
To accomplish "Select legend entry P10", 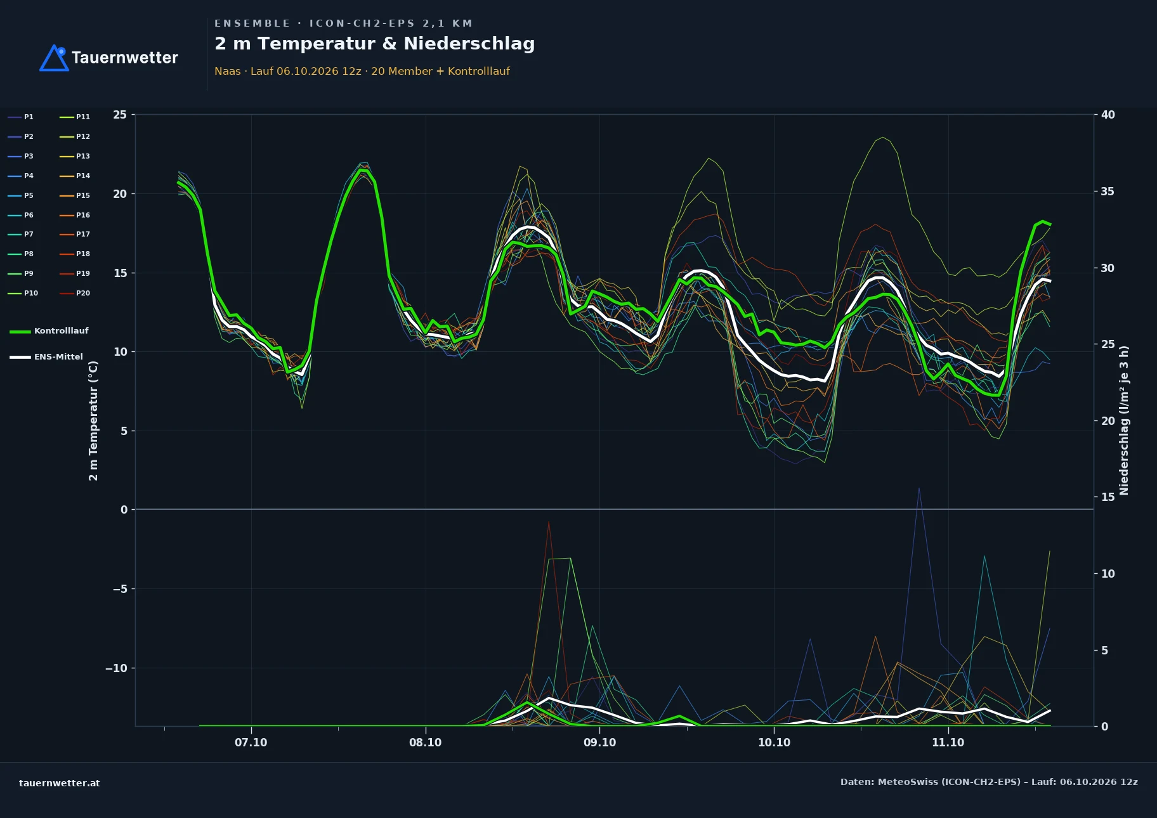I will [23, 293].
